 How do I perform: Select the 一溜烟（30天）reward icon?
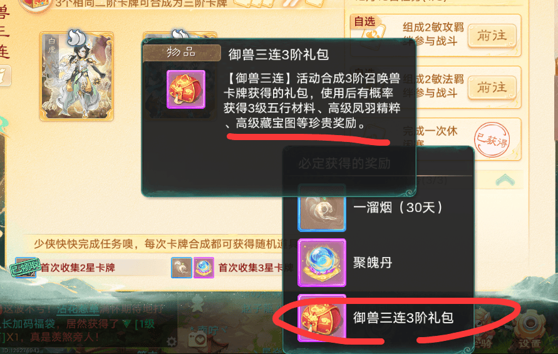322,208
